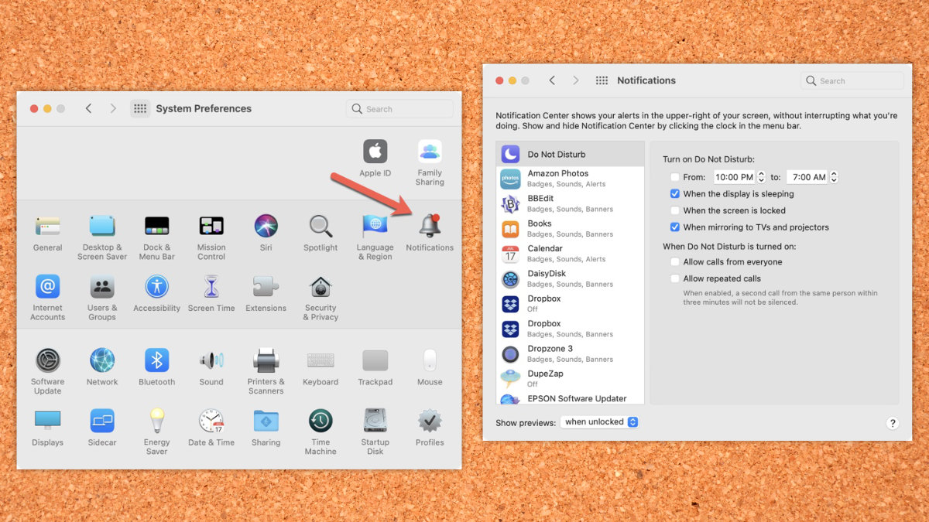This screenshot has width=929, height=522.
Task: Open Notifications help button
Action: click(892, 423)
